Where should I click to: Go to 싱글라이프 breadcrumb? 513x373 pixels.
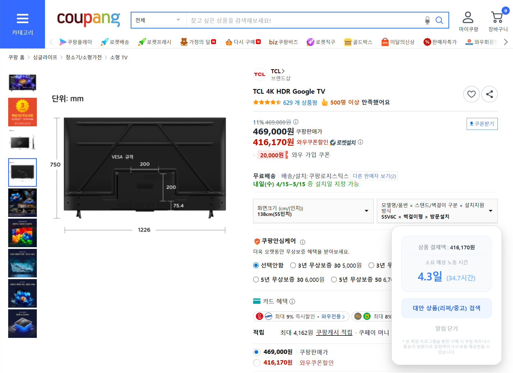click(45, 57)
